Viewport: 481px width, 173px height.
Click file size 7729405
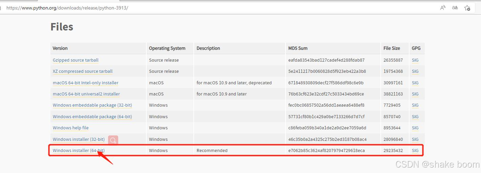392,105
